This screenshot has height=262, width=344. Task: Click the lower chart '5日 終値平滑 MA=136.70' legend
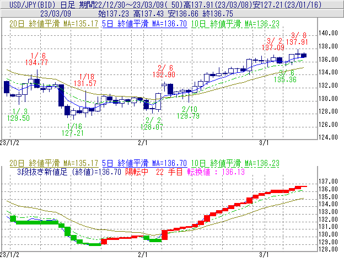pos(144,163)
